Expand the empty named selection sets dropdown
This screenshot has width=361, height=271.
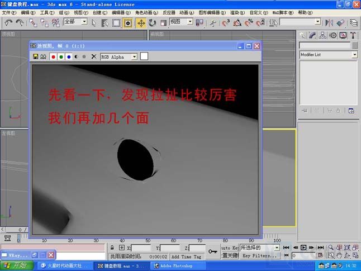[318, 22]
